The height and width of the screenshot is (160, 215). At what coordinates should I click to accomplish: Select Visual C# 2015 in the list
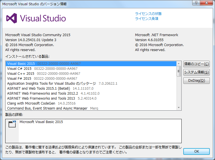pos(91,69)
